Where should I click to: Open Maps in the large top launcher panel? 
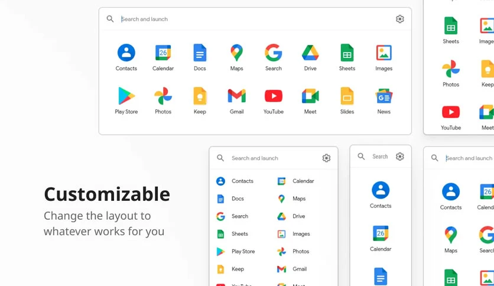pyautogui.click(x=236, y=58)
